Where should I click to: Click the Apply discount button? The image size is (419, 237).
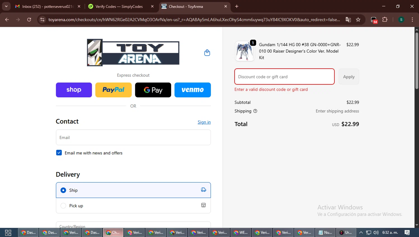pyautogui.click(x=349, y=77)
